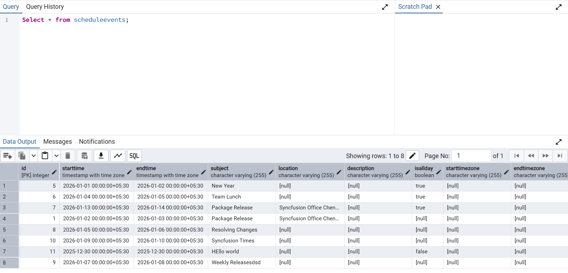Switch to the Query tab
Screen dimensions: 568x273
click(11, 7)
